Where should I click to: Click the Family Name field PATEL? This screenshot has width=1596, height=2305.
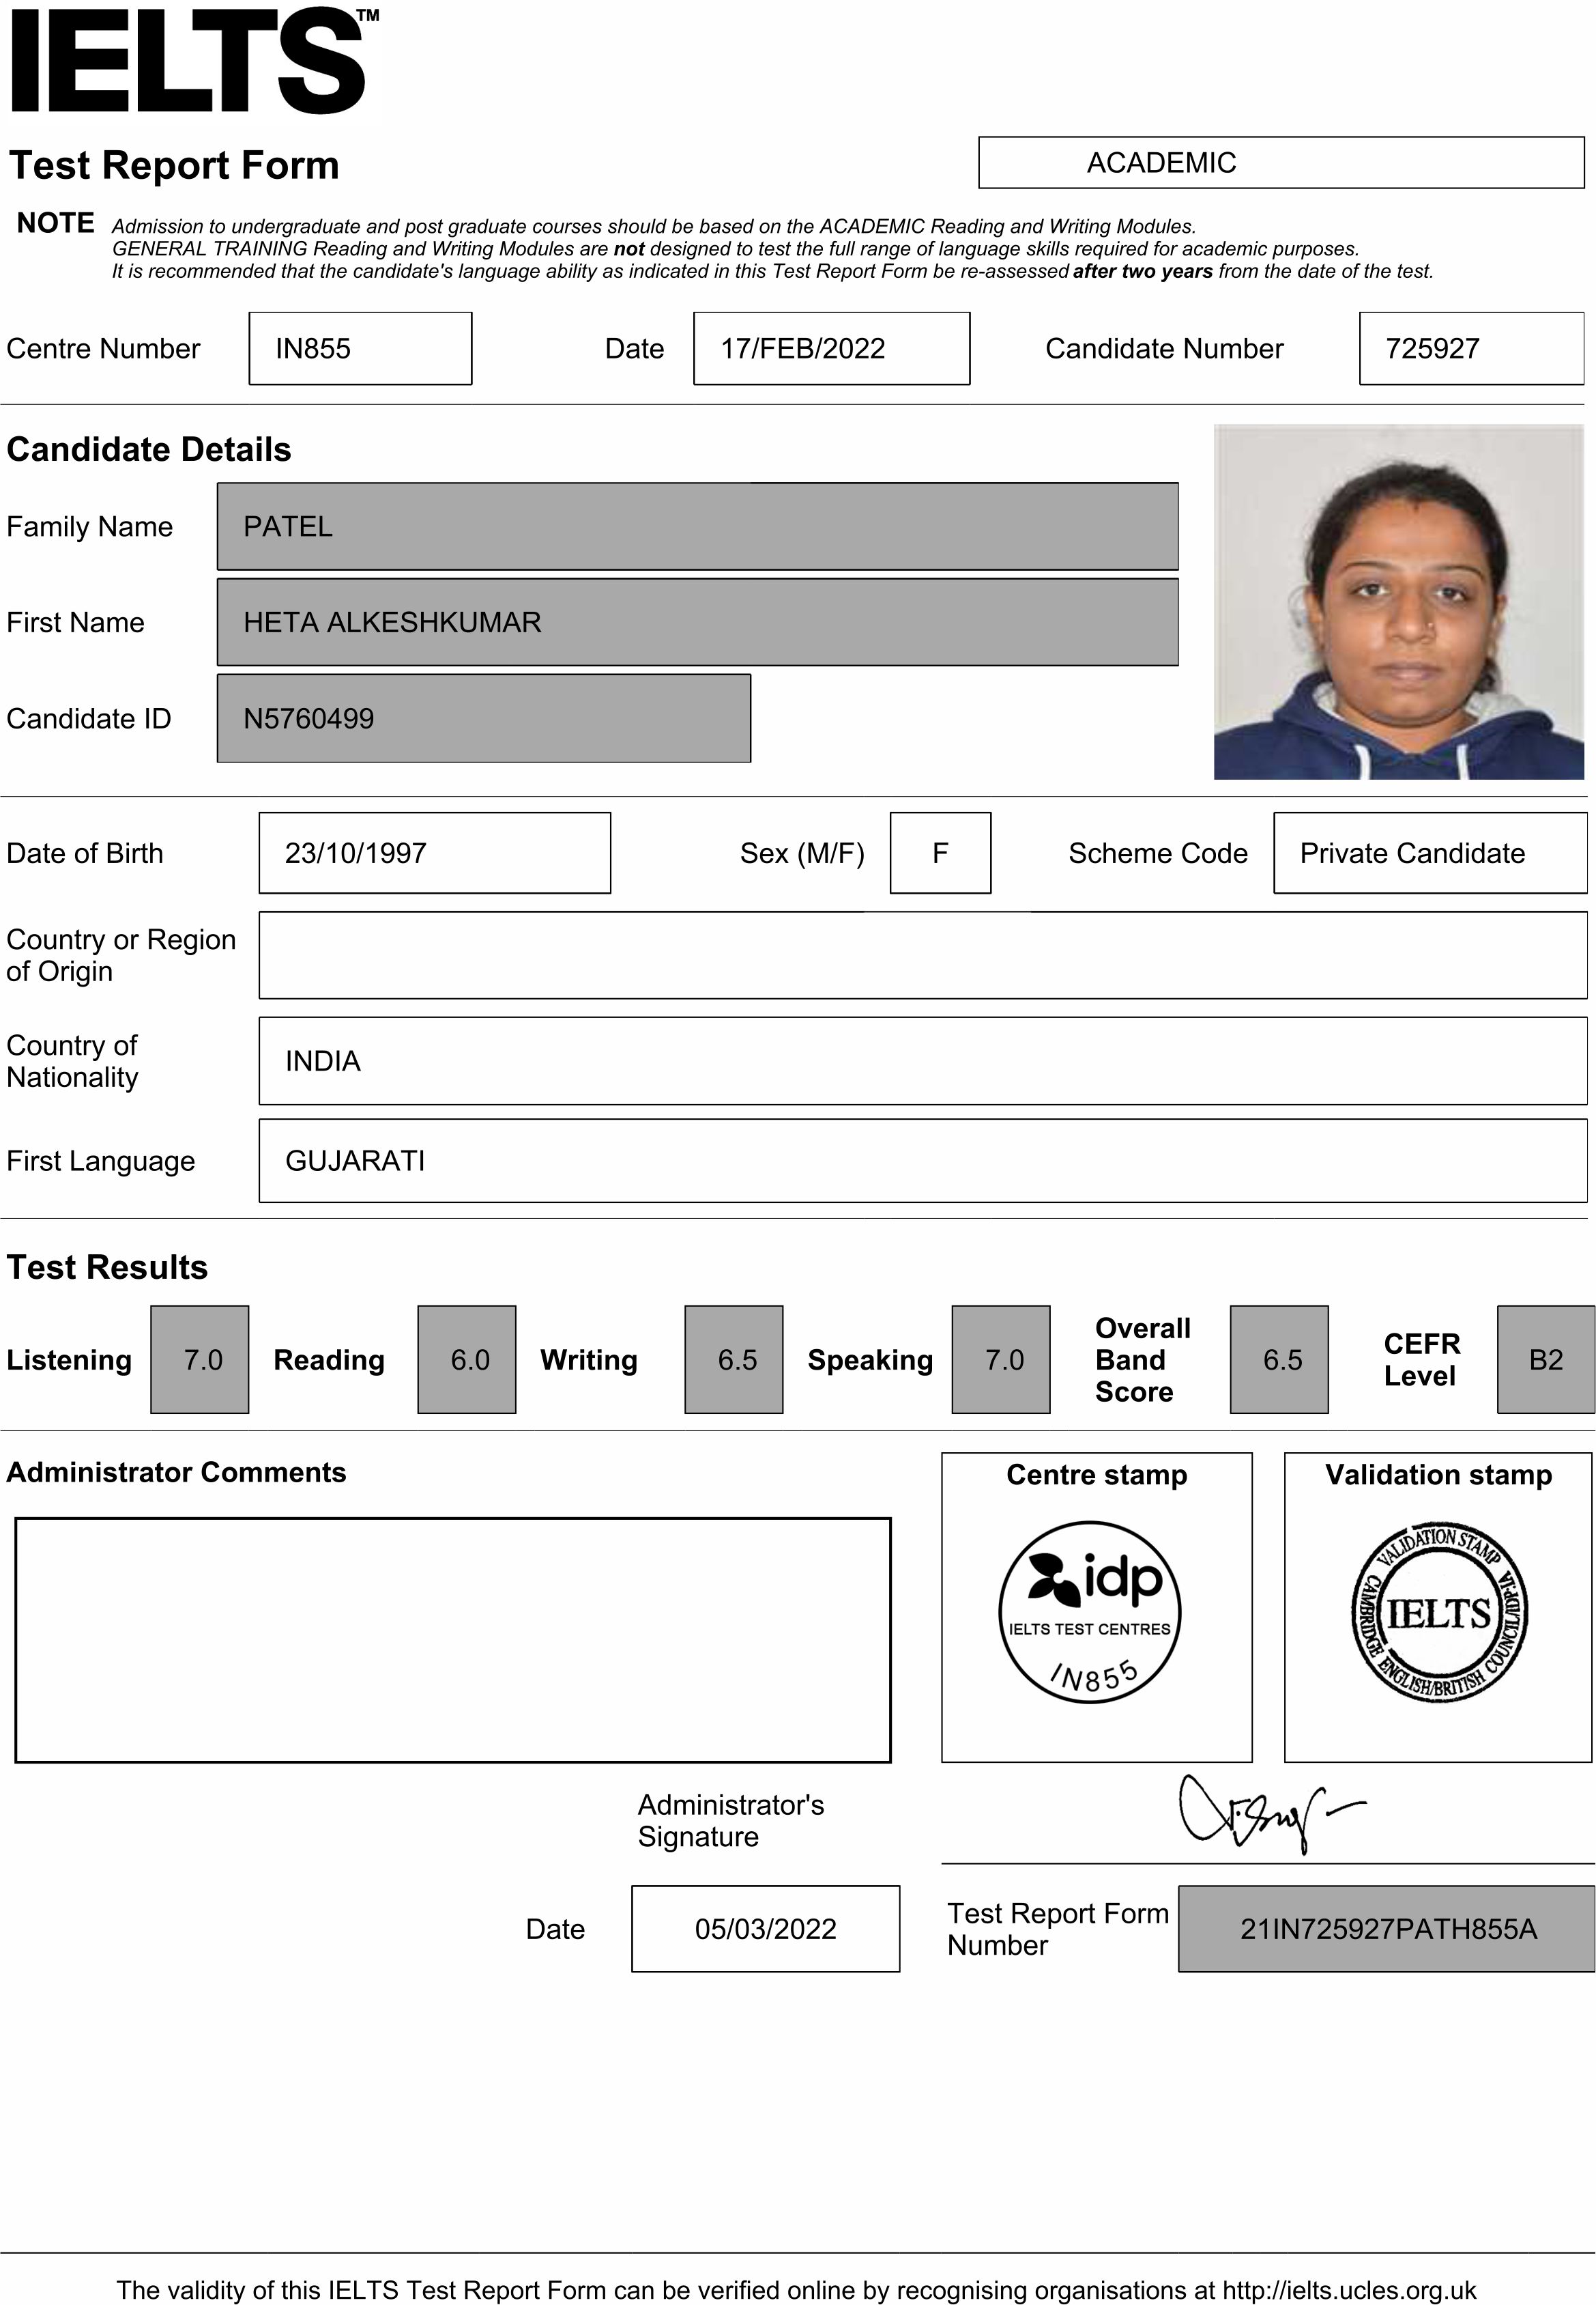[x=697, y=526]
